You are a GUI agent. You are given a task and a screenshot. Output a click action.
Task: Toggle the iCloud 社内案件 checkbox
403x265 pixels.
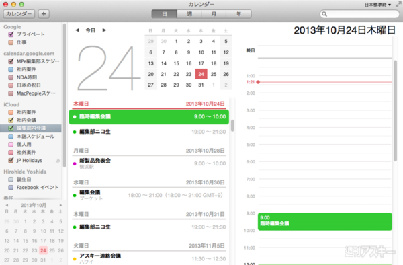click(x=11, y=112)
